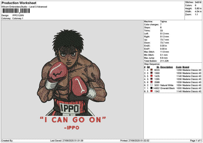Click the Max Stitch value "11.9 mm"
Viewport: 203px width, 143px height.
164,52
